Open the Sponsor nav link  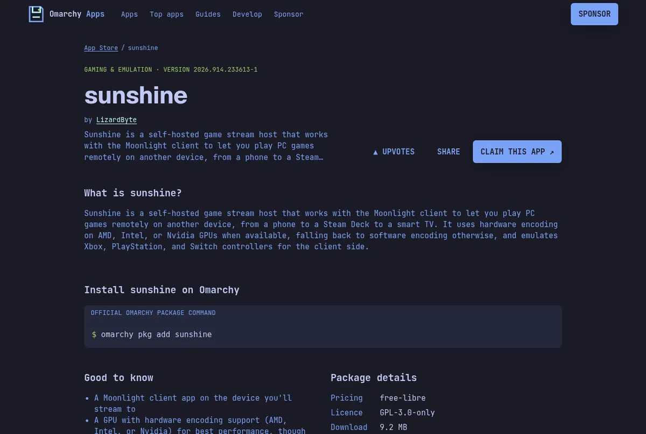click(289, 14)
